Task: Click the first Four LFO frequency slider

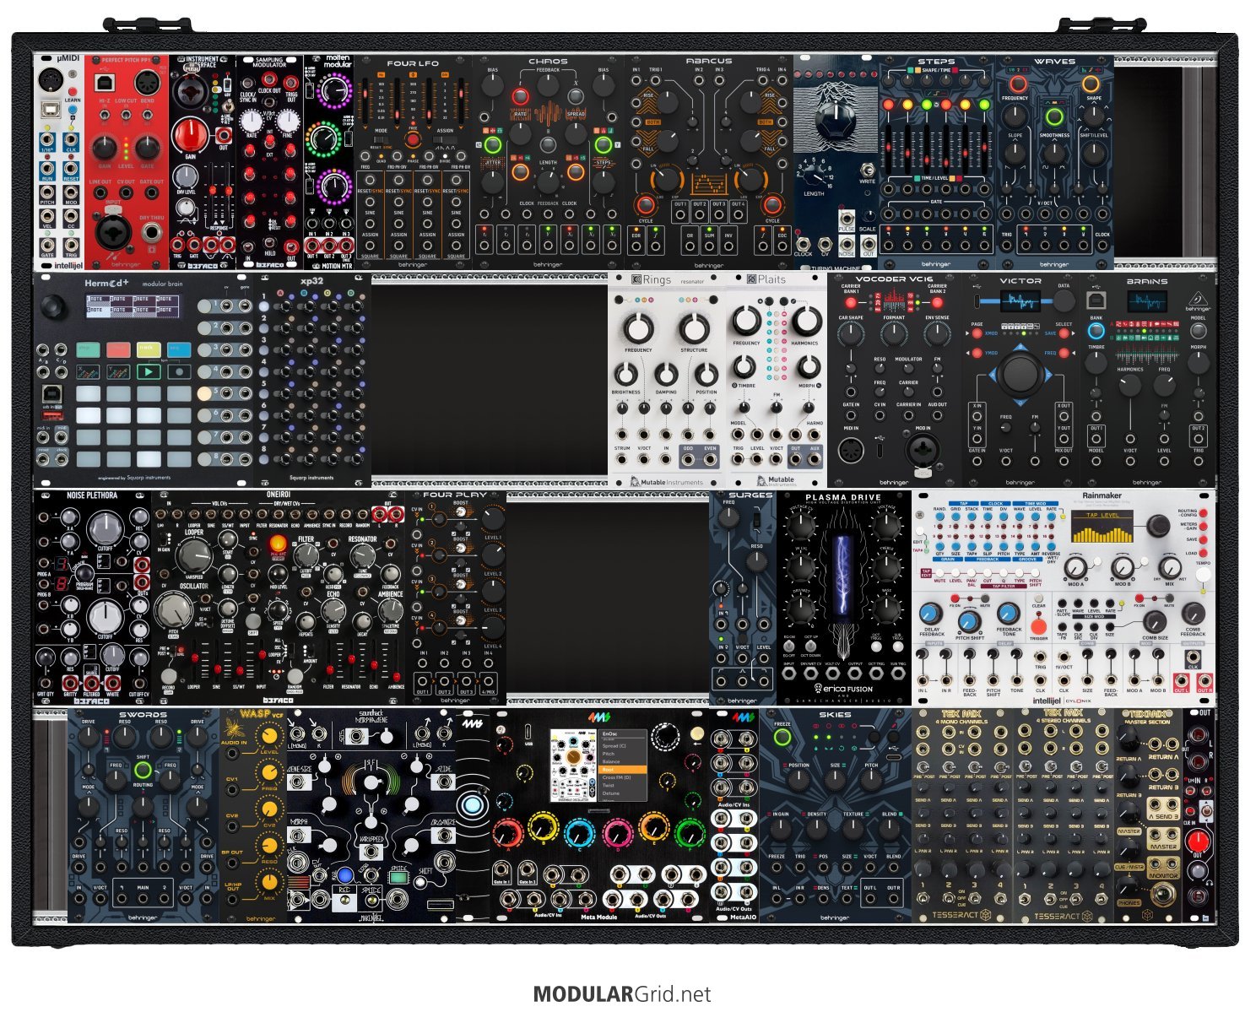Action: [365, 101]
